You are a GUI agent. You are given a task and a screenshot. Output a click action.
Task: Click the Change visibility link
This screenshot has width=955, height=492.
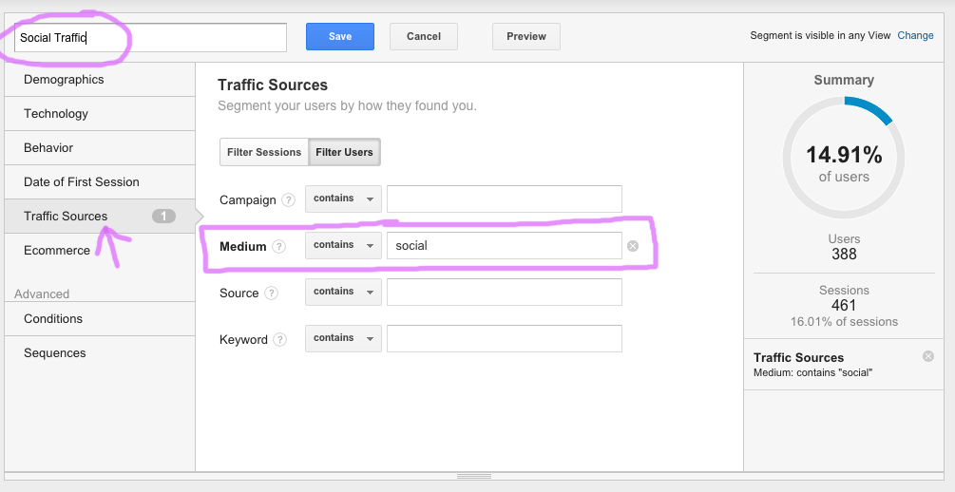point(915,35)
